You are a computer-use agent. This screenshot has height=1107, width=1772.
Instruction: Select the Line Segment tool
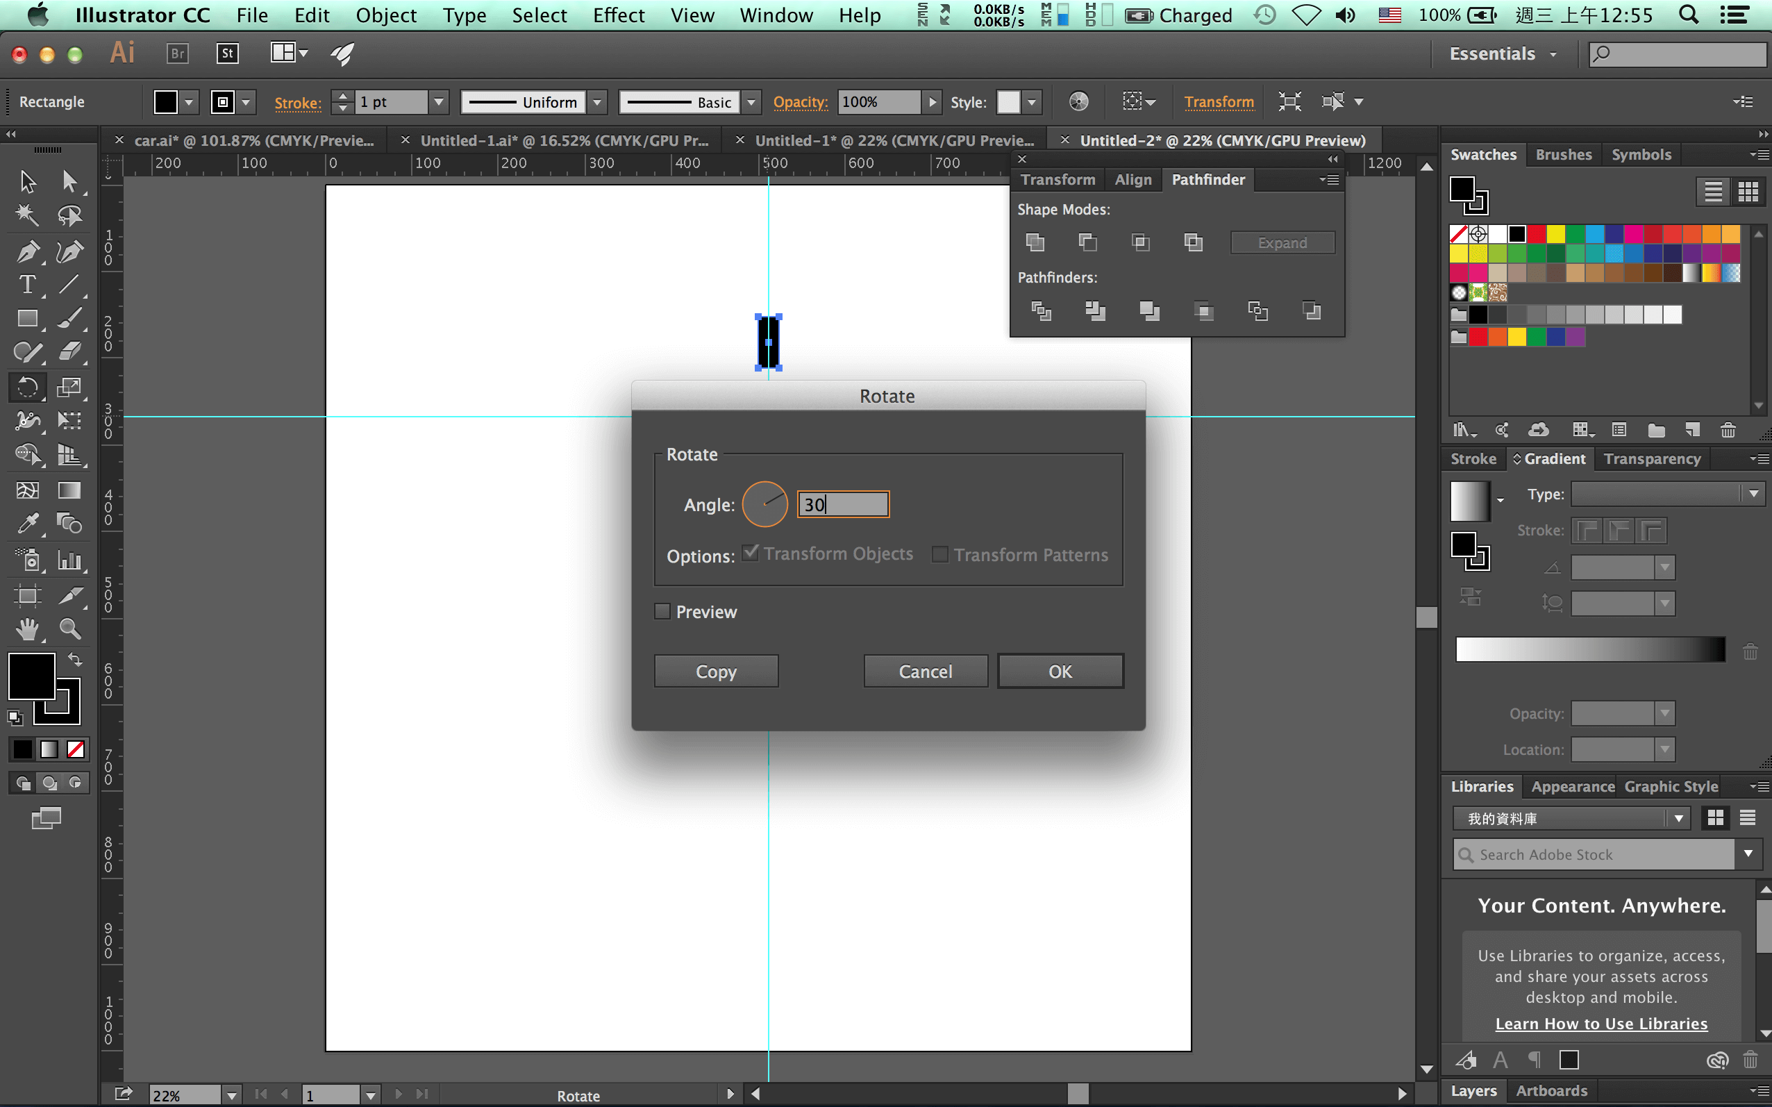[69, 285]
